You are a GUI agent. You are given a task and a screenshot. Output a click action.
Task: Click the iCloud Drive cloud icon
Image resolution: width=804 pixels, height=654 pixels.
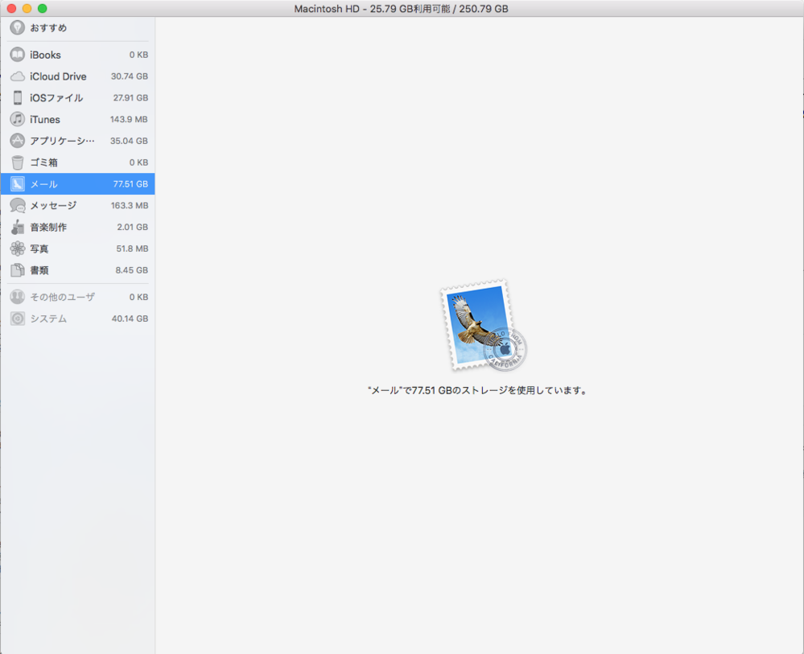(18, 76)
